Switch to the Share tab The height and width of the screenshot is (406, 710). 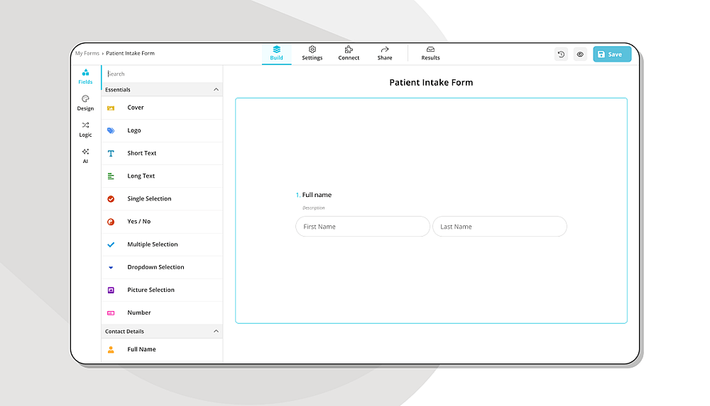click(x=384, y=53)
